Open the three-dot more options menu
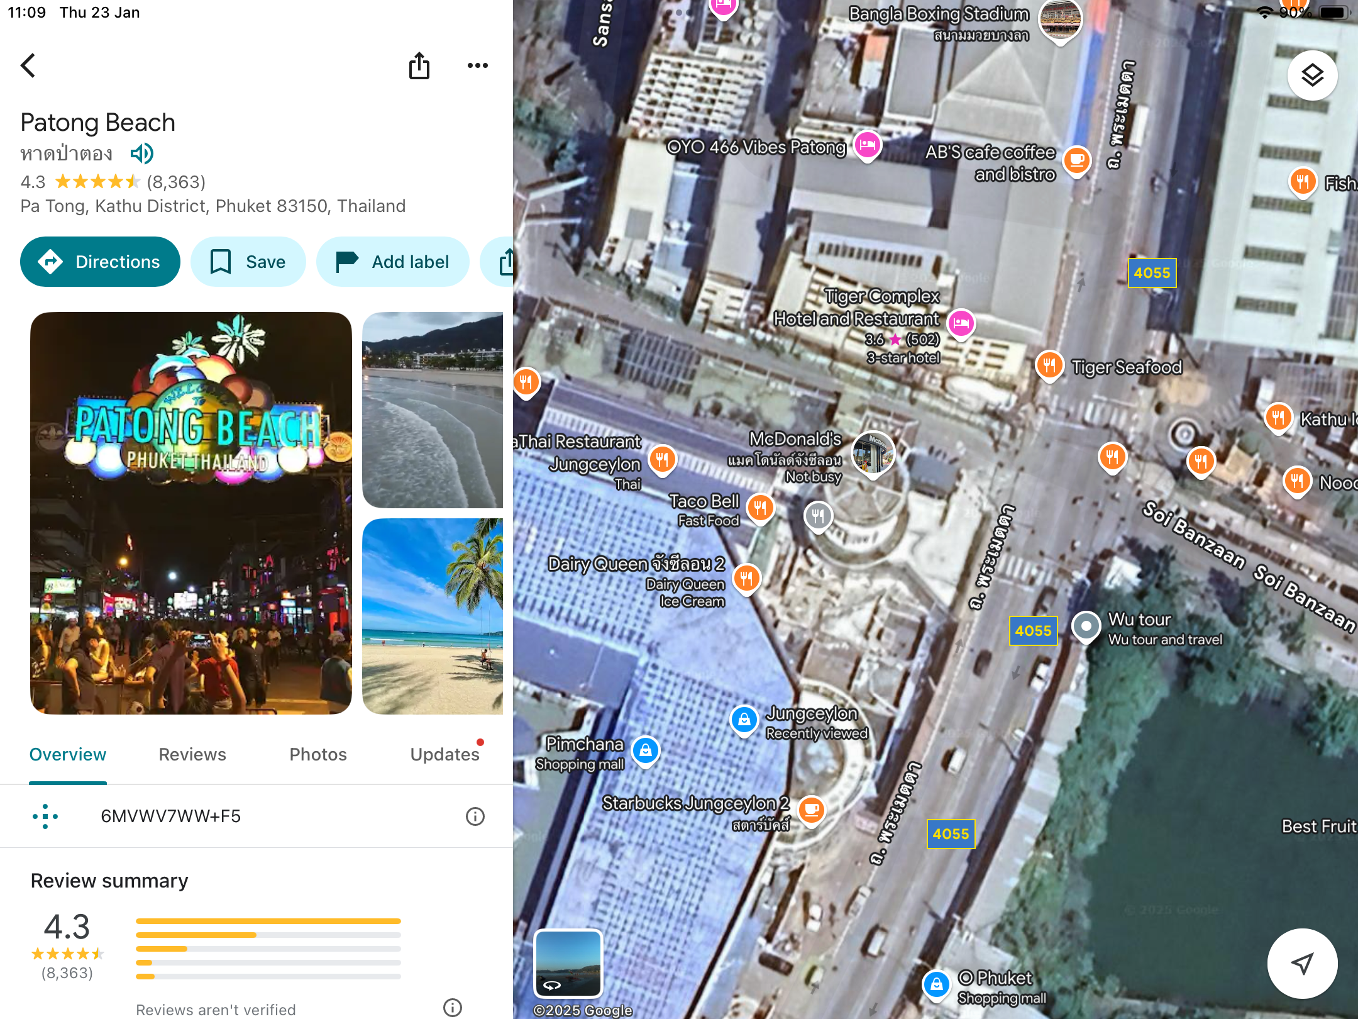Viewport: 1358px width, 1019px height. [x=478, y=65]
